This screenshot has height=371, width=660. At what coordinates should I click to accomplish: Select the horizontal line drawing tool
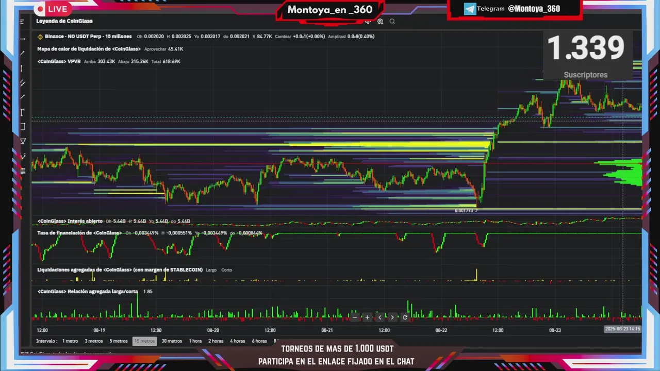click(x=22, y=39)
